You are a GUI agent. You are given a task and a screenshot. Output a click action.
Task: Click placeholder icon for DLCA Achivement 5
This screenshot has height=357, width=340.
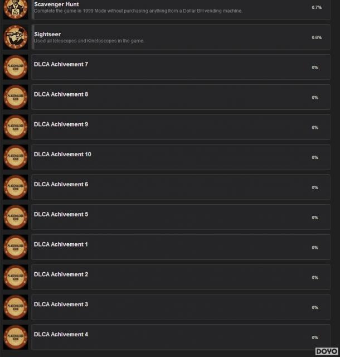pos(16,218)
